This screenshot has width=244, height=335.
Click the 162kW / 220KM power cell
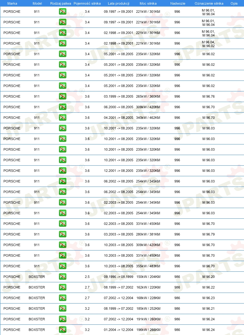pos(148,287)
